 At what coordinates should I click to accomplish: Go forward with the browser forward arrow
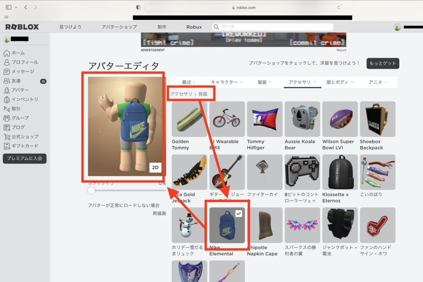[36, 7]
